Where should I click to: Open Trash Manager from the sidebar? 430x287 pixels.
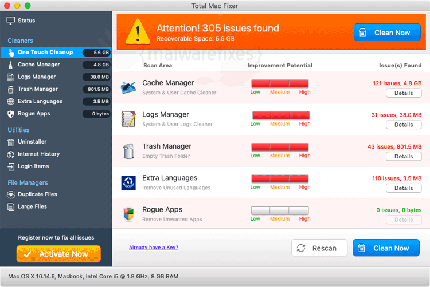tap(56, 89)
